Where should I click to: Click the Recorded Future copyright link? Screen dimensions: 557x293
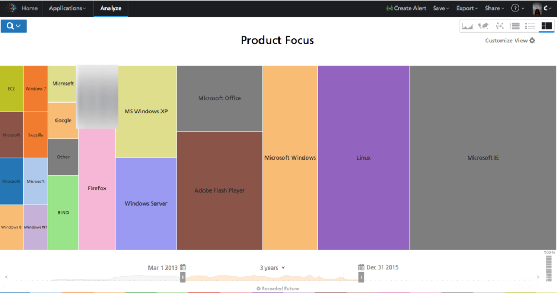coord(277,289)
